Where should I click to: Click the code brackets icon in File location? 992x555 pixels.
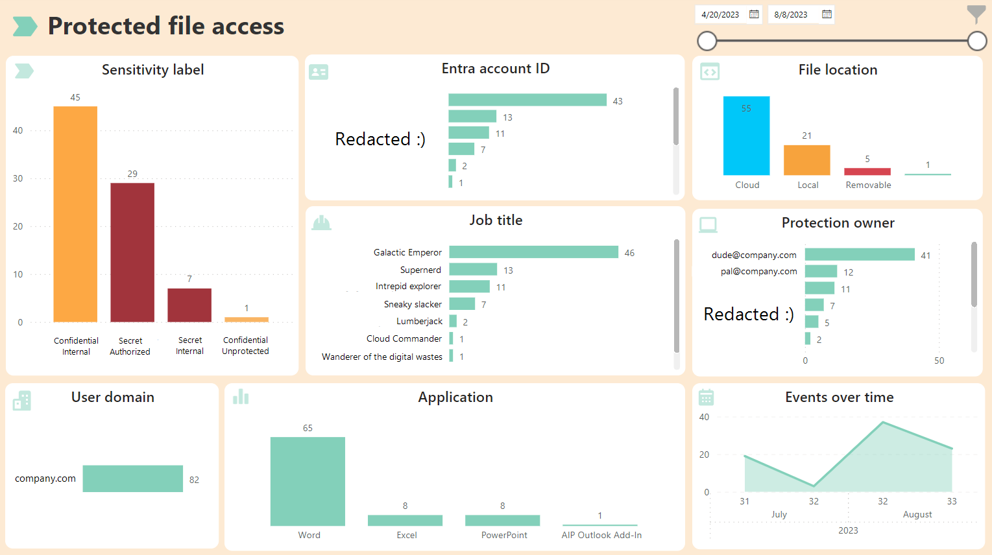710,72
